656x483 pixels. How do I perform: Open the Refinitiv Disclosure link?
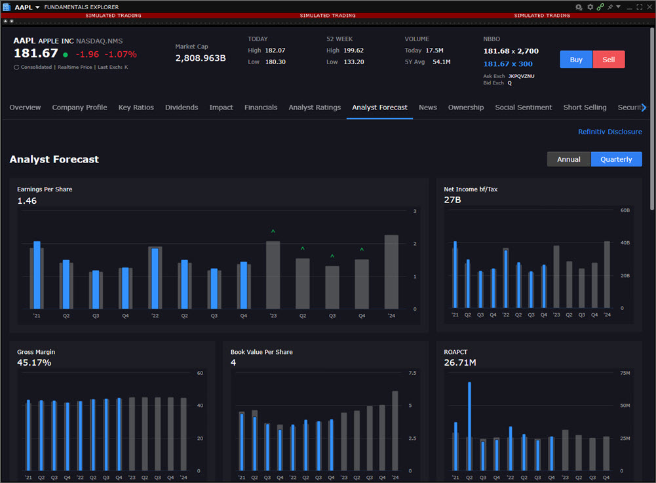point(610,132)
